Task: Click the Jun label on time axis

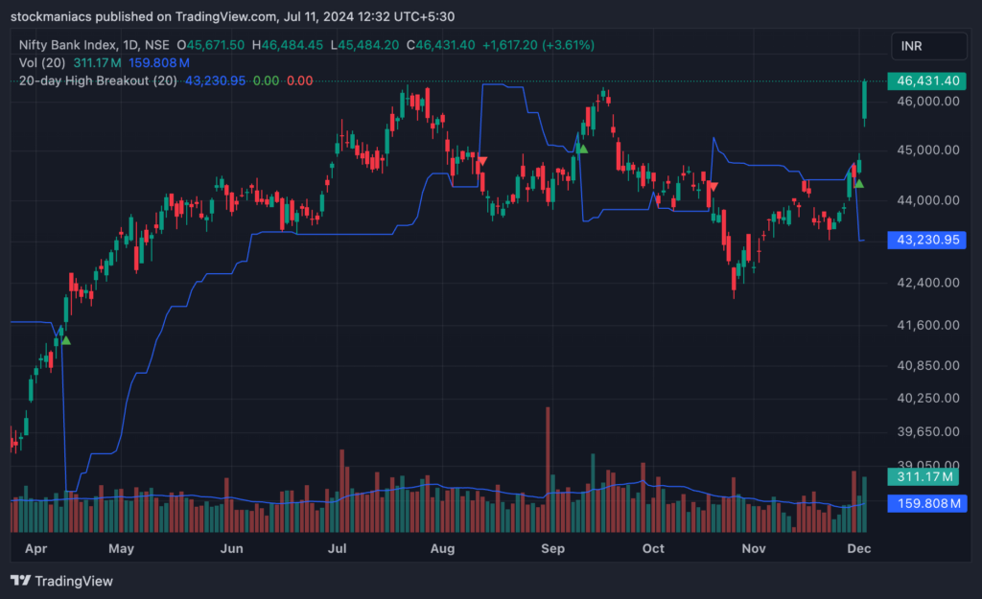Action: pos(232,548)
